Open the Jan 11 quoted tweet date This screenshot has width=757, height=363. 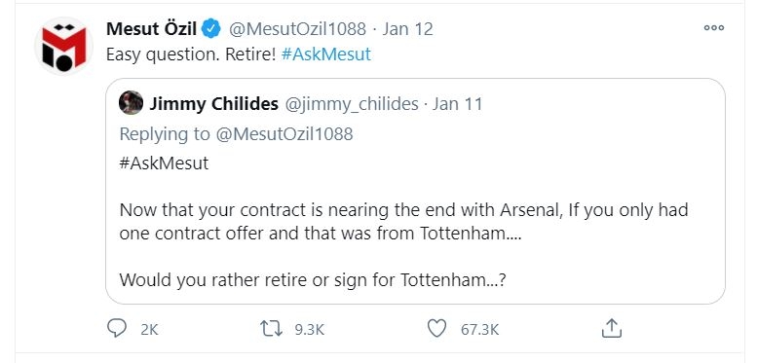tap(457, 104)
